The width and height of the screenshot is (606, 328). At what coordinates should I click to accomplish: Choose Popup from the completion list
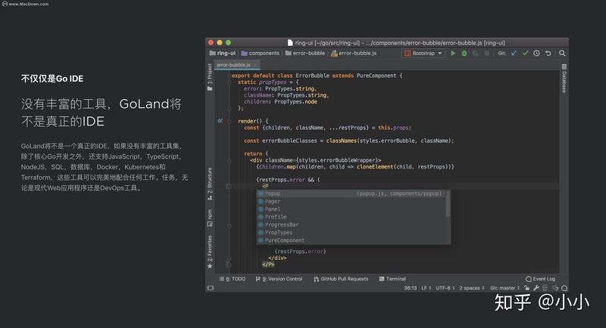tap(351, 193)
